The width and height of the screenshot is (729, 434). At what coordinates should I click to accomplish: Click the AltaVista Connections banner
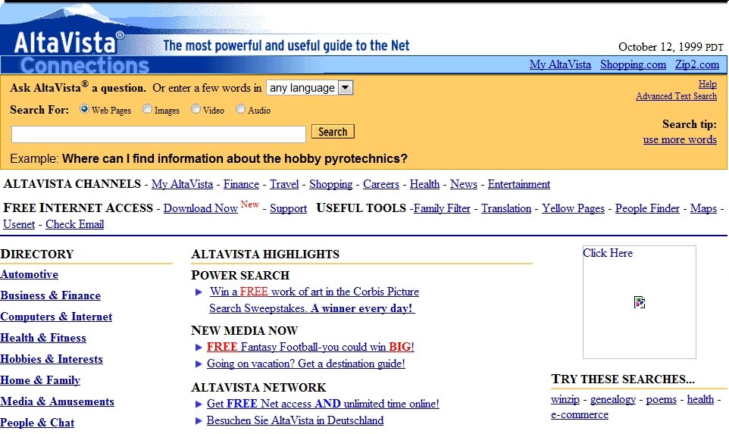click(x=85, y=65)
